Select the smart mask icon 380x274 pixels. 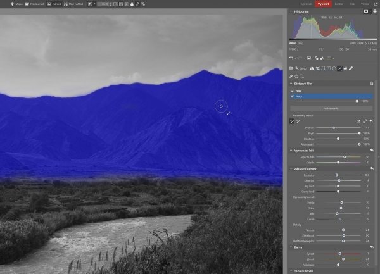pyautogui.click(x=296, y=76)
